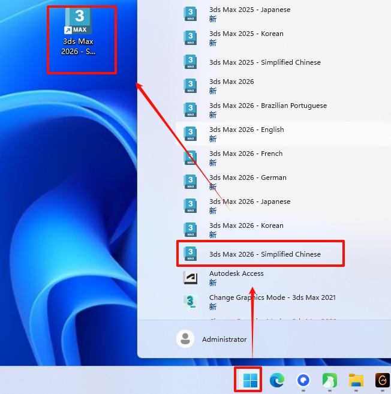This screenshot has width=391, height=394.
Task: Open Change Graphics Mode - 3ds Max 2021
Action: click(272, 298)
